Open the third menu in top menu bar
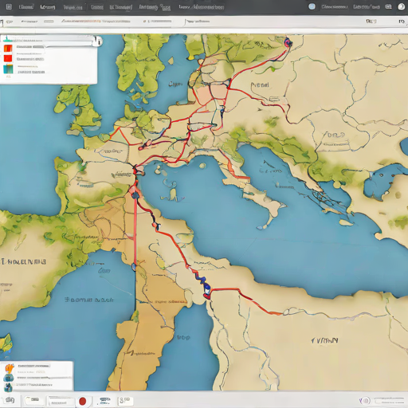 [73, 7]
